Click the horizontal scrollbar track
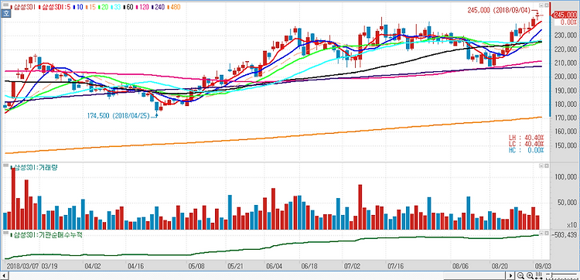 click(257, 276)
